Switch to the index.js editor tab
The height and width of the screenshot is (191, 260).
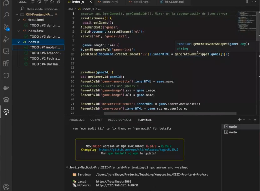click(78, 2)
